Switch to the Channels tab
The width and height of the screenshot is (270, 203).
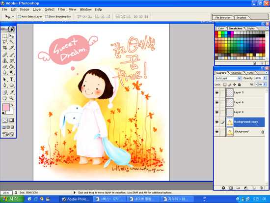(236, 73)
